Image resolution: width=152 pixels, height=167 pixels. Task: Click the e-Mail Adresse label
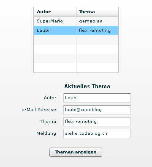tap(39, 110)
